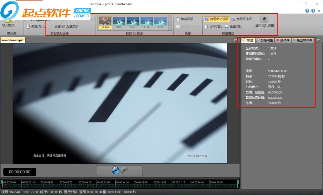
Task: Open the camera profile dropdown
Action: point(92,19)
